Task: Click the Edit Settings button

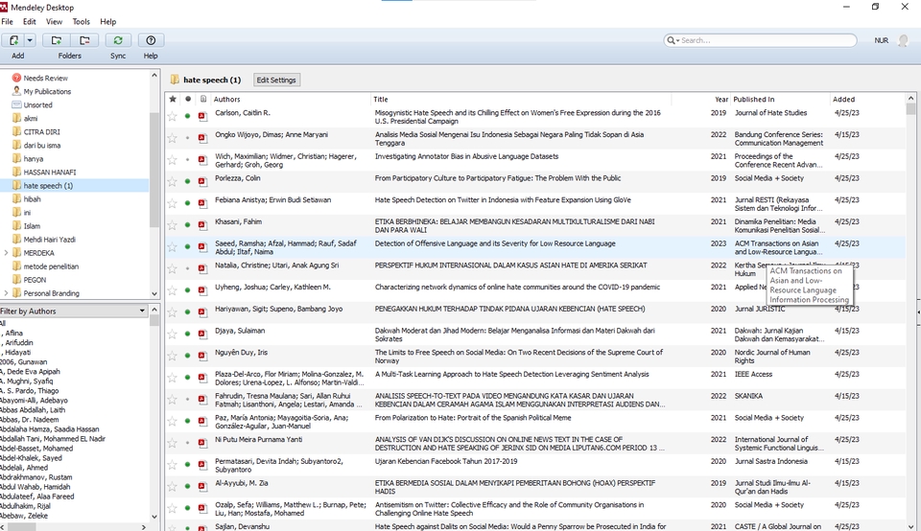Action: coord(276,80)
